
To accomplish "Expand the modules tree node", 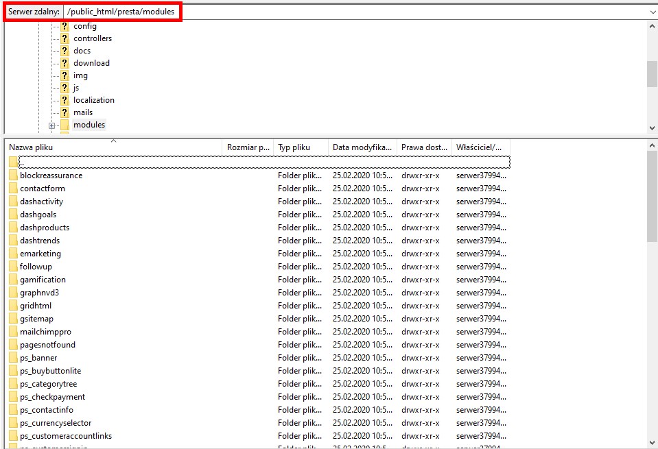I will (x=51, y=125).
